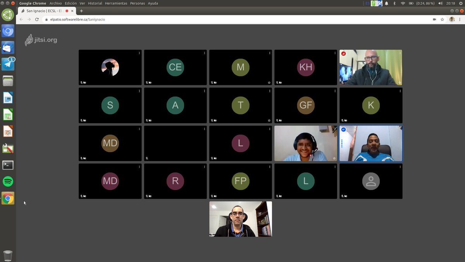
Task: Open Google Chrome from the dock
Action: tap(8, 198)
